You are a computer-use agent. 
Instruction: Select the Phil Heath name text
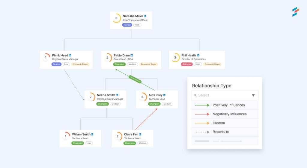tap(189, 55)
